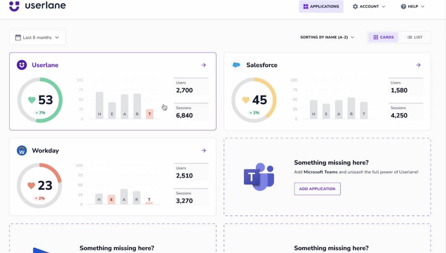
Task: Click the 2% trend badge on Salesforce
Action: [x=254, y=113]
